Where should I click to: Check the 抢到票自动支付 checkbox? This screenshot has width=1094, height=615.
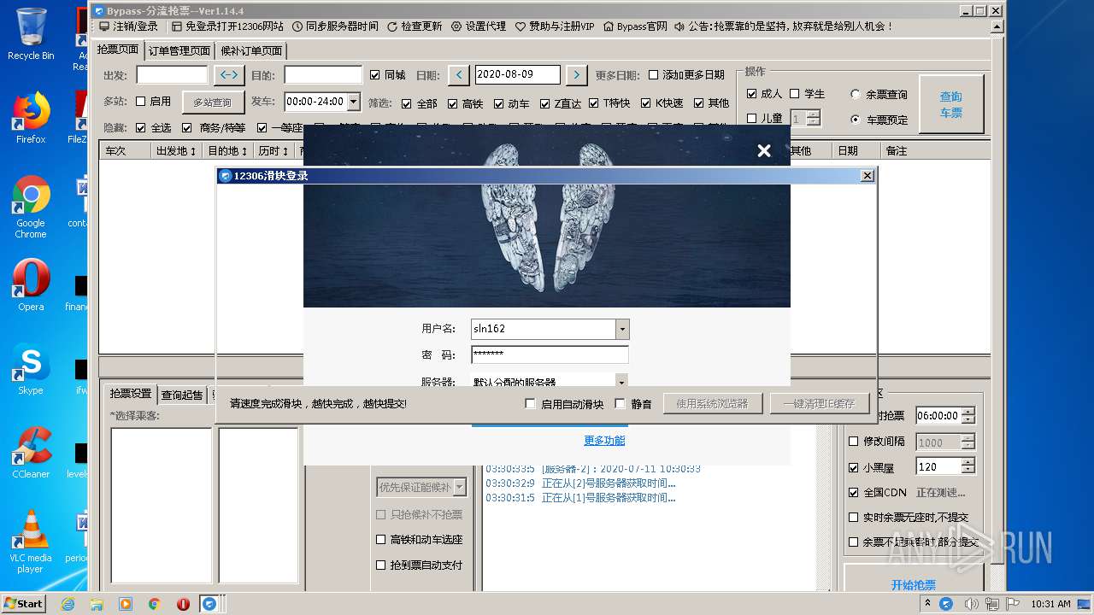(381, 565)
